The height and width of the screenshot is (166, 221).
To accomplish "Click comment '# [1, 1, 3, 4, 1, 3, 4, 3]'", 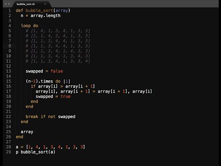I will [x=58, y=56].
